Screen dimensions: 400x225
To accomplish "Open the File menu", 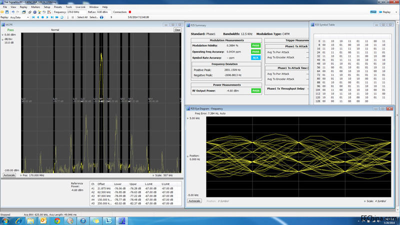I will (5, 7).
